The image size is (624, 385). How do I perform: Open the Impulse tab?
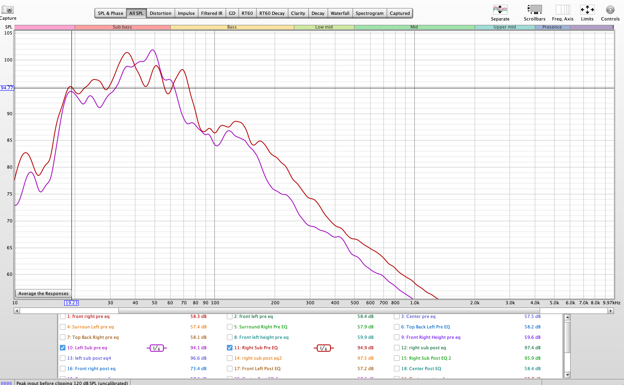186,13
